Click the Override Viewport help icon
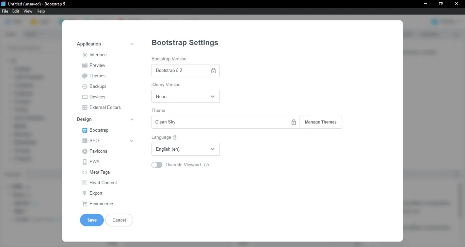Image resolution: width=465 pixels, height=247 pixels. tap(206, 165)
